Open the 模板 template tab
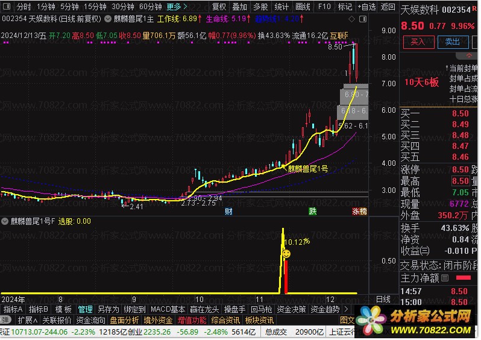 tap(63, 309)
